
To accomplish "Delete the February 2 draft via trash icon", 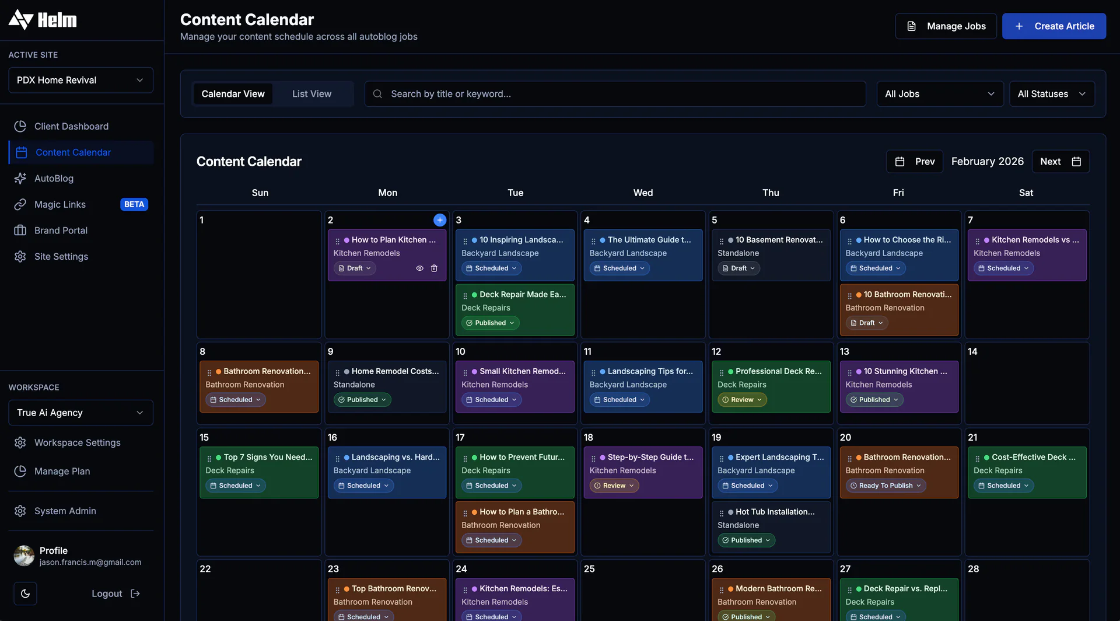I will pos(434,268).
